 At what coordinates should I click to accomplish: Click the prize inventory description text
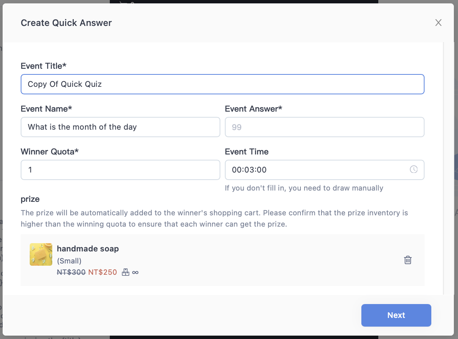pyautogui.click(x=214, y=219)
